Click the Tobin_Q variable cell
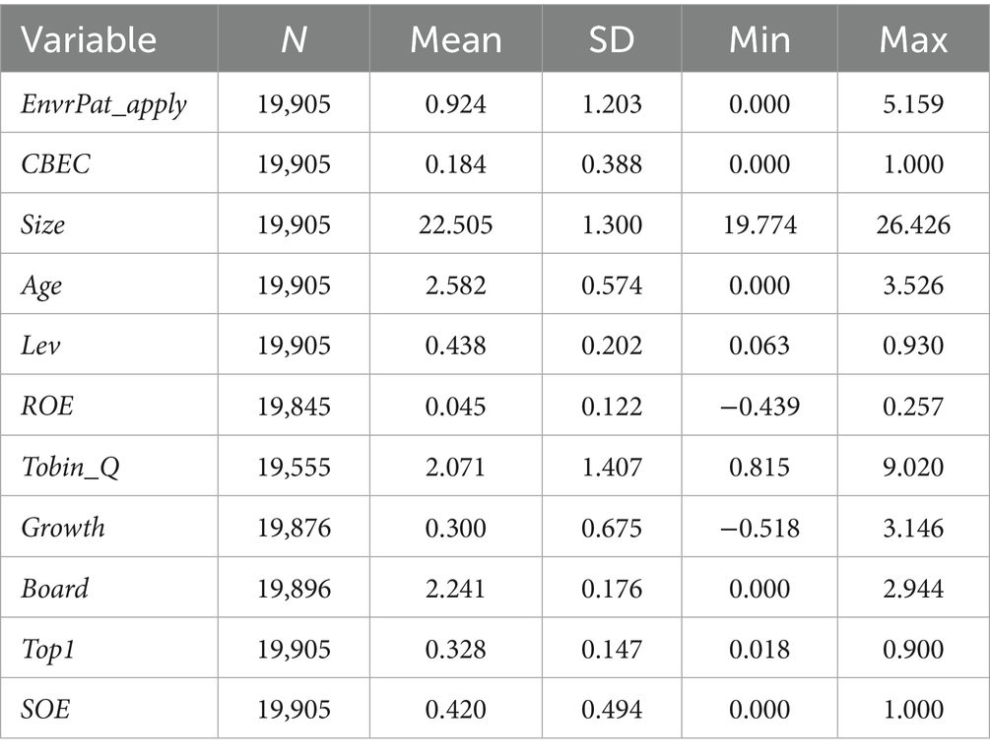The image size is (990, 756). (70, 467)
